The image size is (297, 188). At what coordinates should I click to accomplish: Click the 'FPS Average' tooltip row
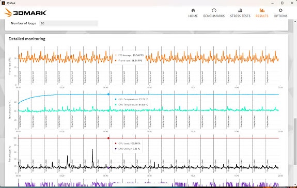[x=129, y=55]
